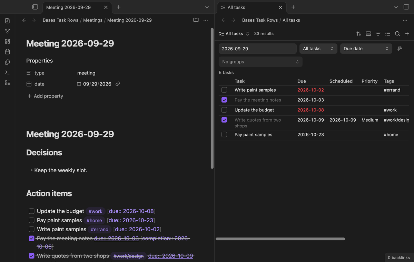
Task: Check Update the budget in tasks table
Action: click(224, 110)
